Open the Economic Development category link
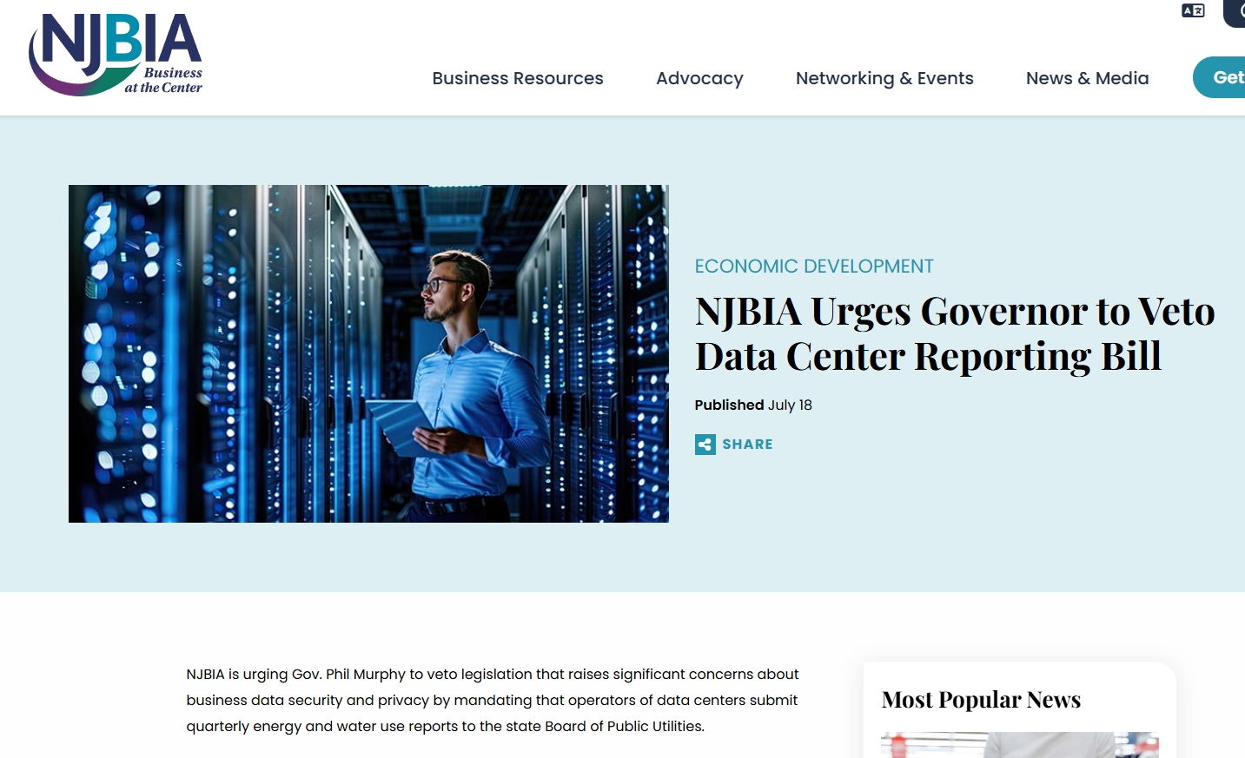1245x758 pixels. (814, 267)
